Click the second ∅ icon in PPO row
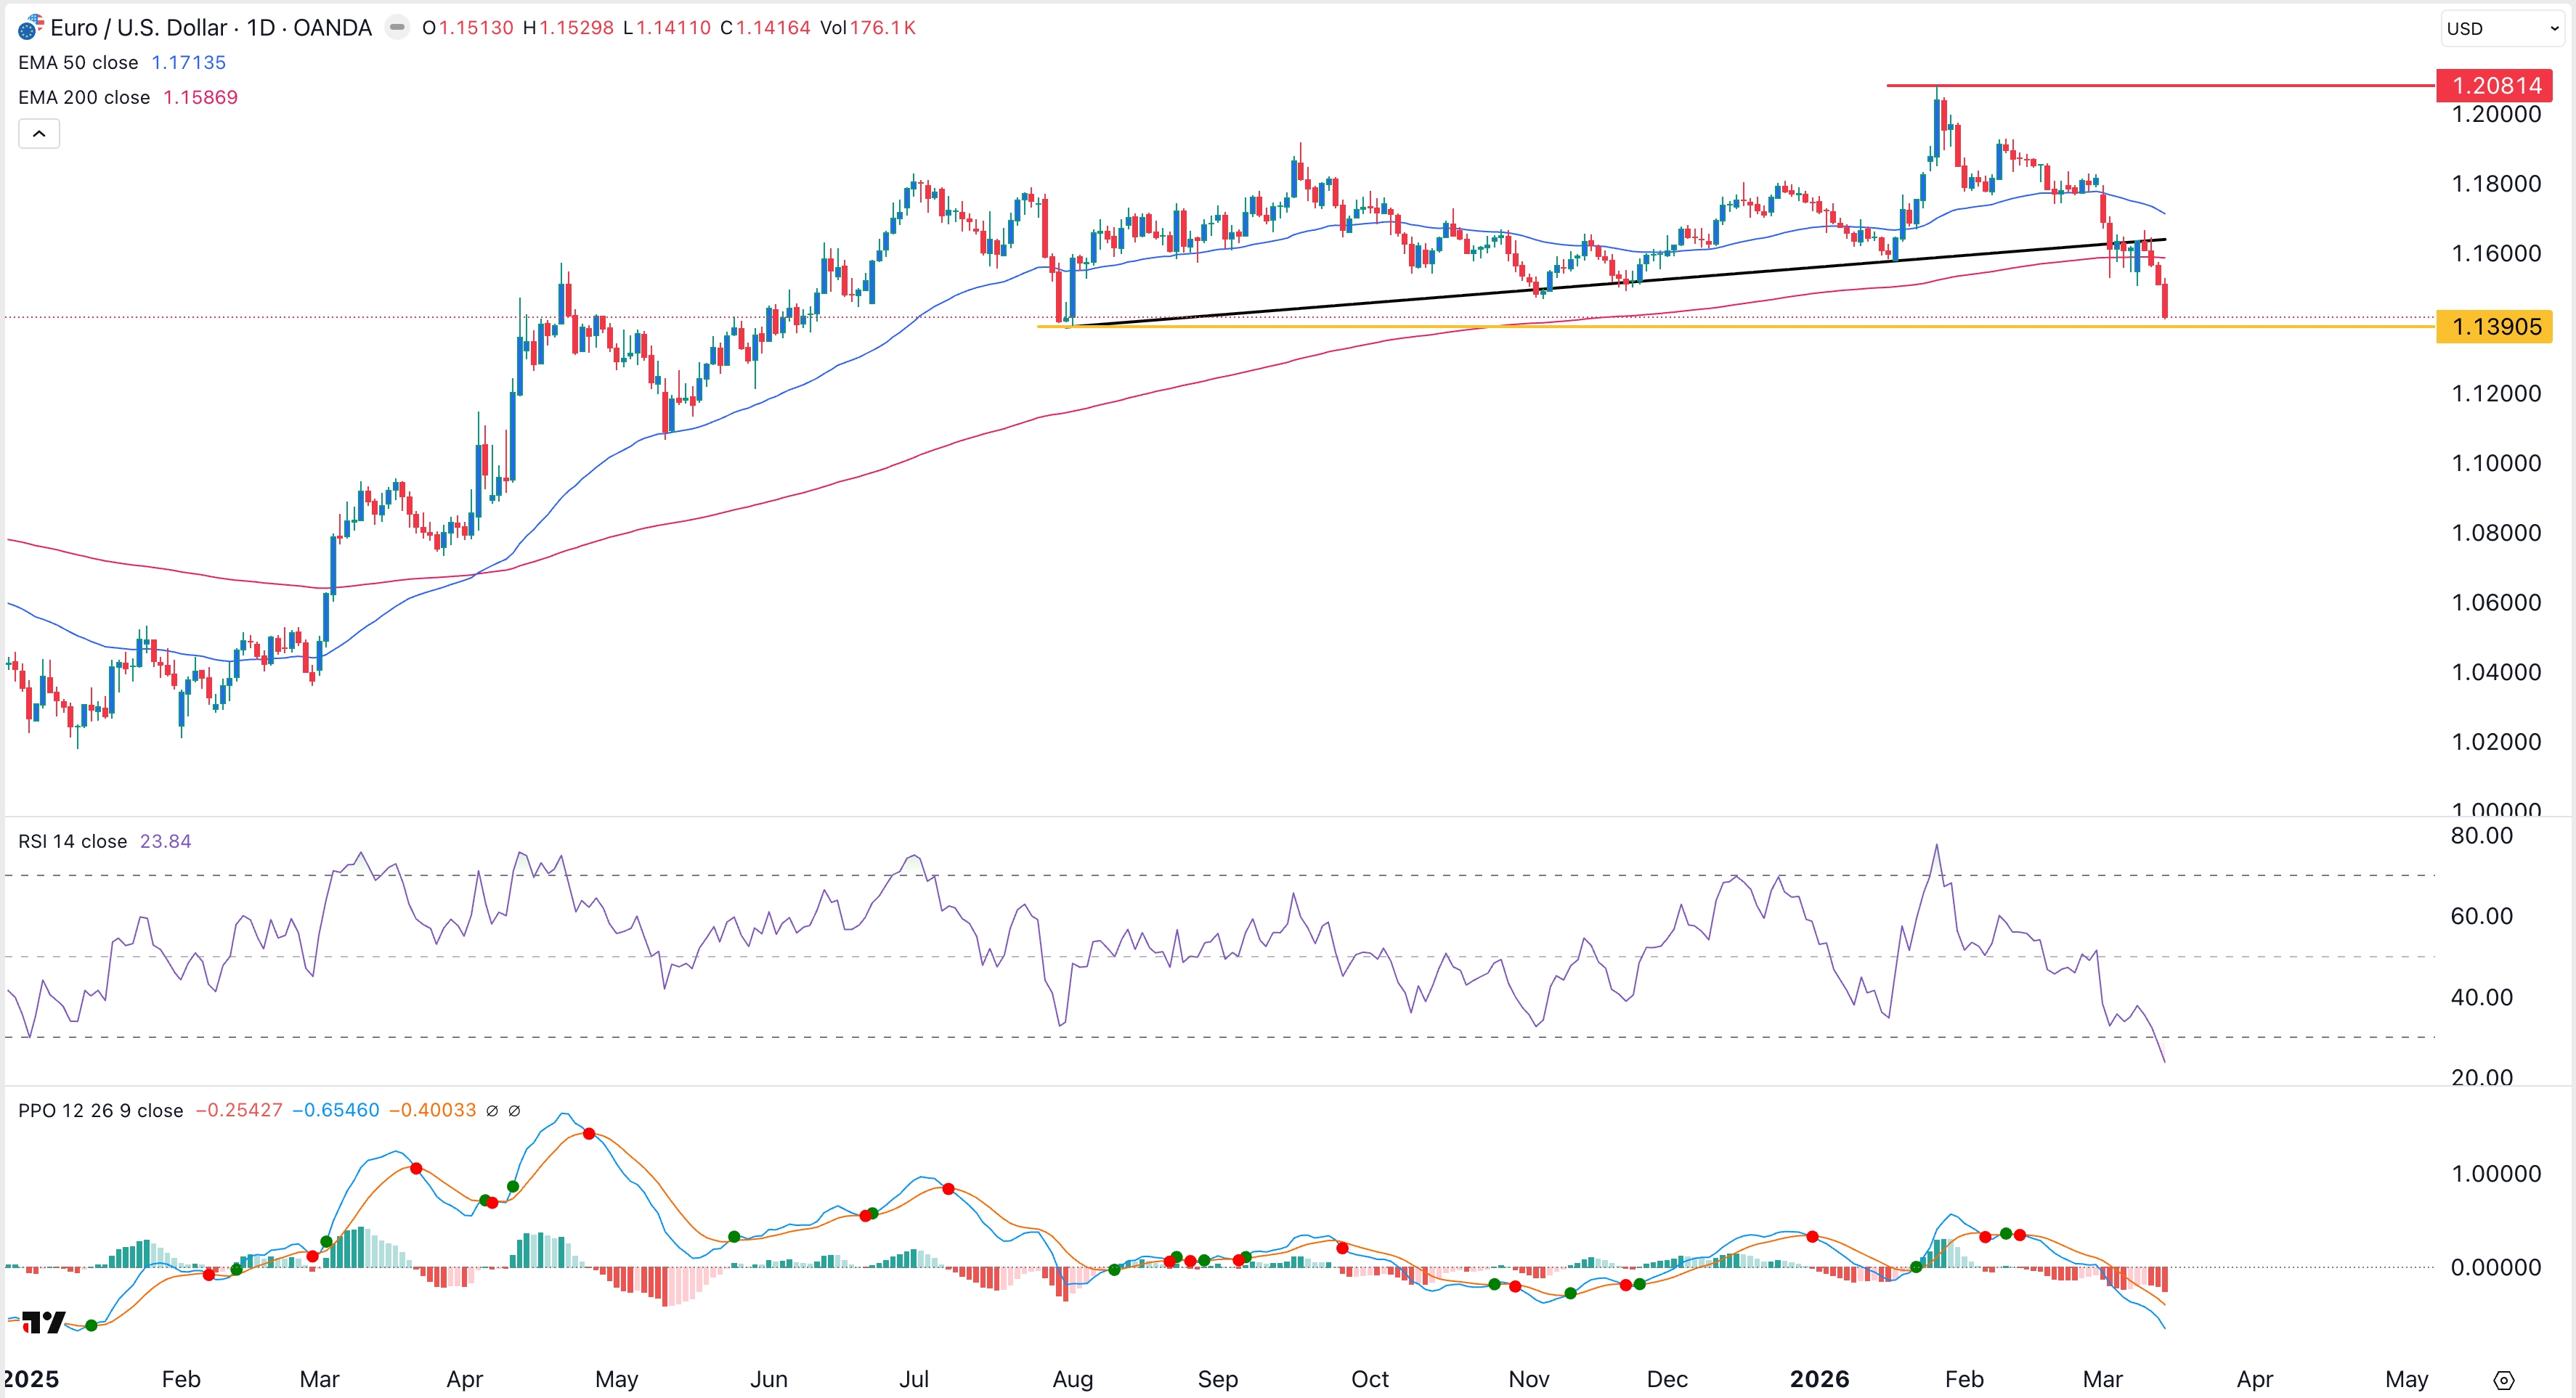This screenshot has width=2576, height=1398. tap(514, 1111)
